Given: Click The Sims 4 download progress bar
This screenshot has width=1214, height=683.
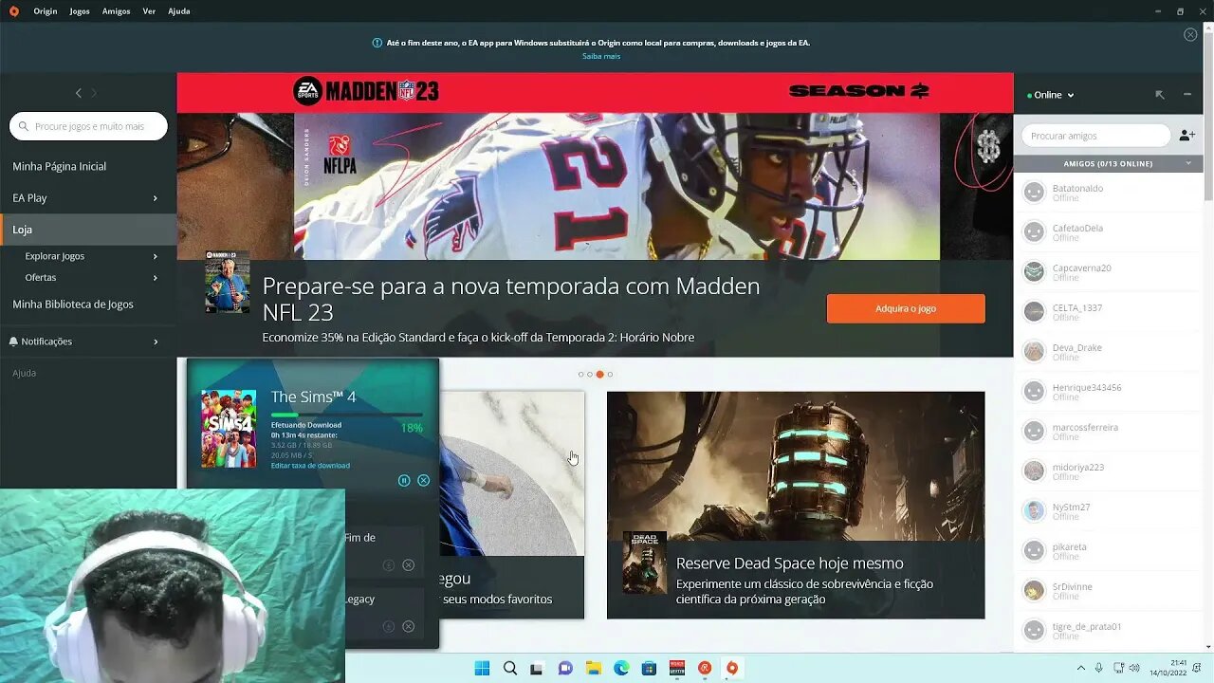Looking at the screenshot, I should (347, 415).
